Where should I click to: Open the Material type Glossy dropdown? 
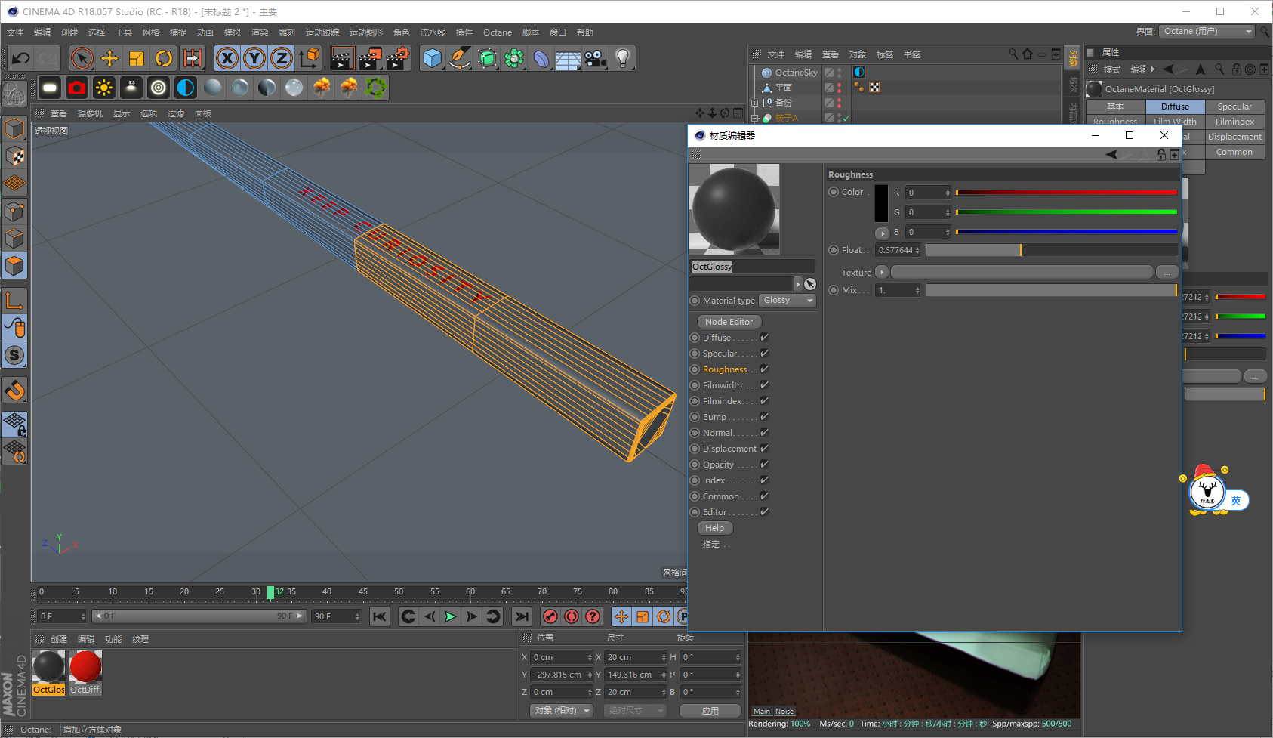tap(788, 301)
